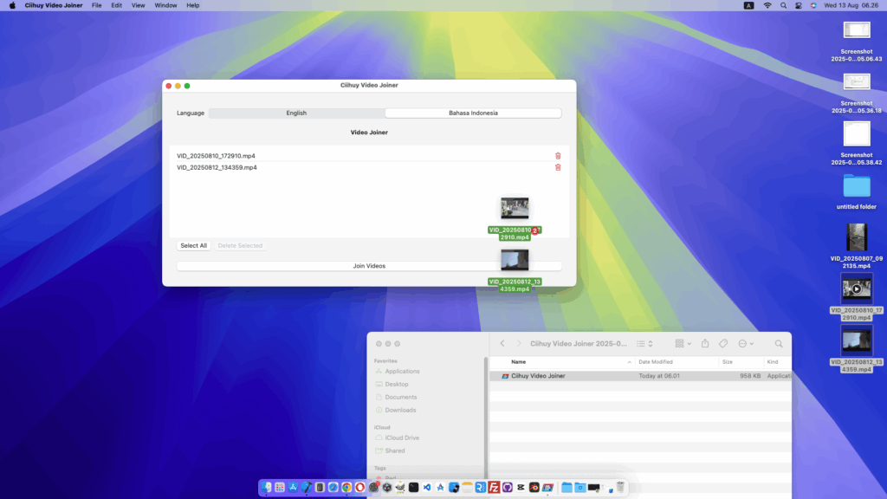Select the Ciihuy Video Joiner app in Finder
Image resolution: width=887 pixels, height=499 pixels.
(537, 376)
